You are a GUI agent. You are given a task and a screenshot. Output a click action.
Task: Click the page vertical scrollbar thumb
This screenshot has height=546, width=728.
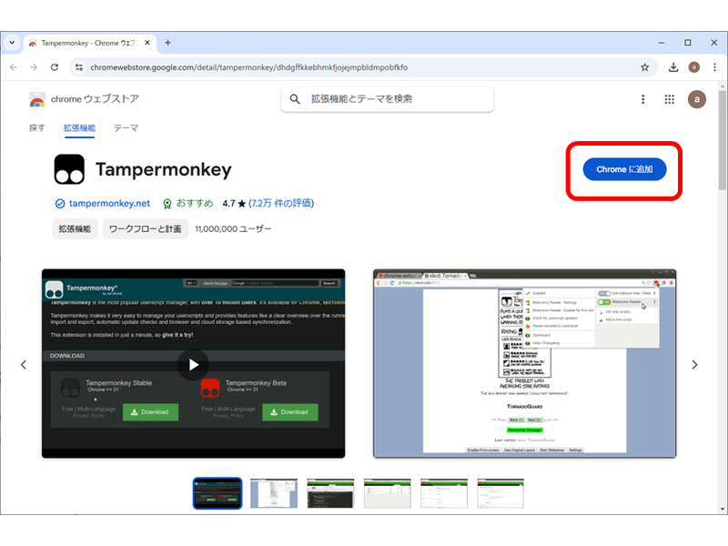click(x=722, y=140)
